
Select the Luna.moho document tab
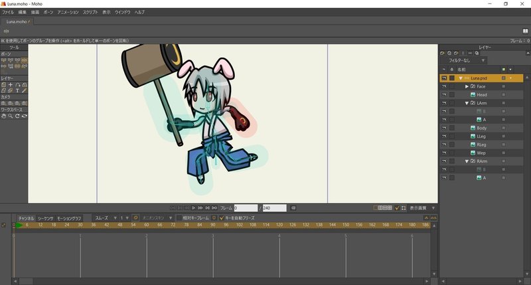click(x=17, y=21)
